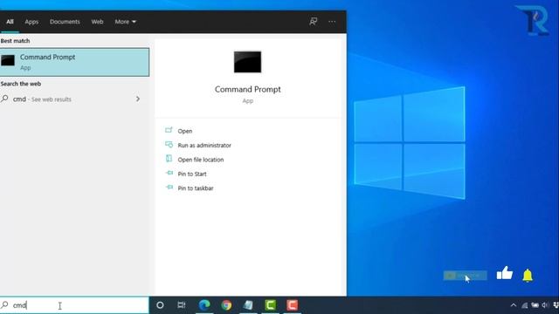
Task: Choose Open file location
Action: tap(201, 160)
